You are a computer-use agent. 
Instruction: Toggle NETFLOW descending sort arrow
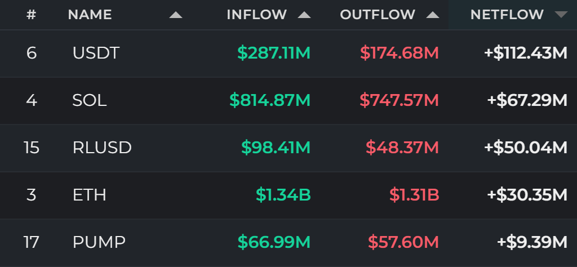[x=561, y=15]
